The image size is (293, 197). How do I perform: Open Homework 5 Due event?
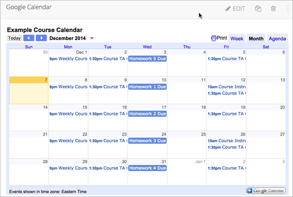[147, 59]
